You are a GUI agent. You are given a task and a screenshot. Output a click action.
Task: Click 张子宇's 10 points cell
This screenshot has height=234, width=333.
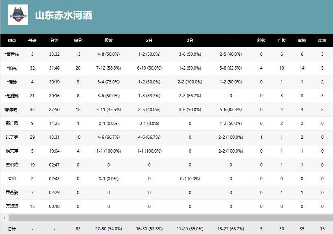click(x=78, y=137)
